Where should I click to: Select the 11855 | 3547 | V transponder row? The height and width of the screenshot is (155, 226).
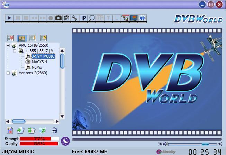pos(39,51)
